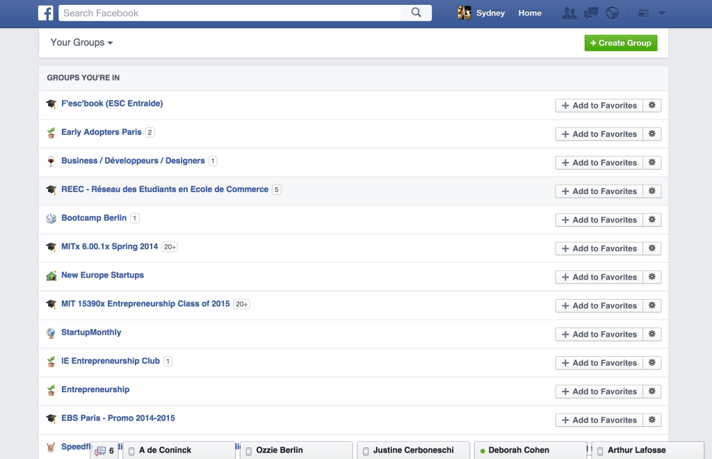This screenshot has width=712, height=459.
Task: Open gear menu for Business / Développeurs / Designers
Action: click(x=652, y=163)
